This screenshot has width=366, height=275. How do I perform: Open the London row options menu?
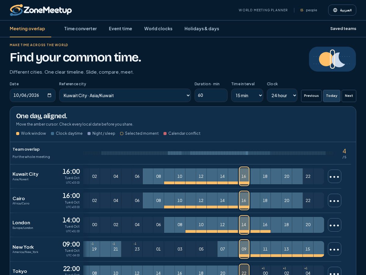tap(335, 225)
